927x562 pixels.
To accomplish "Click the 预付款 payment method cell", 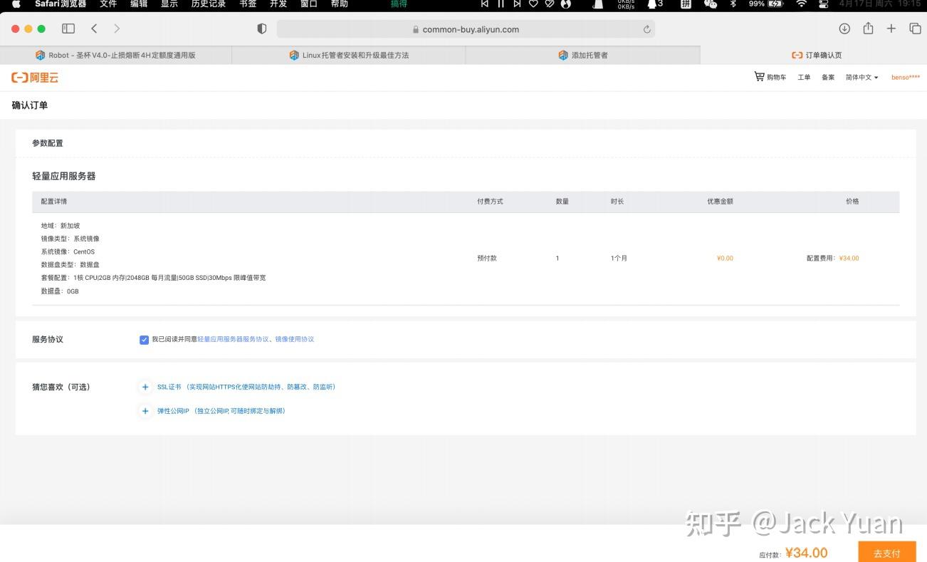I will (487, 258).
